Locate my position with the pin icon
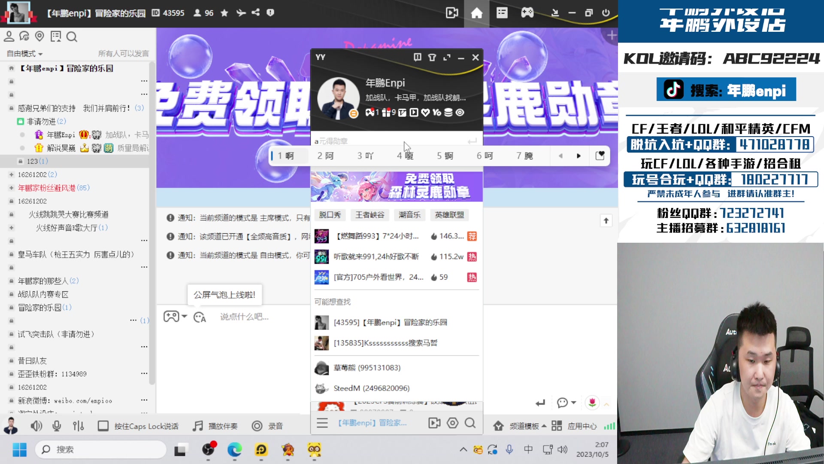The image size is (824, 464). click(39, 37)
